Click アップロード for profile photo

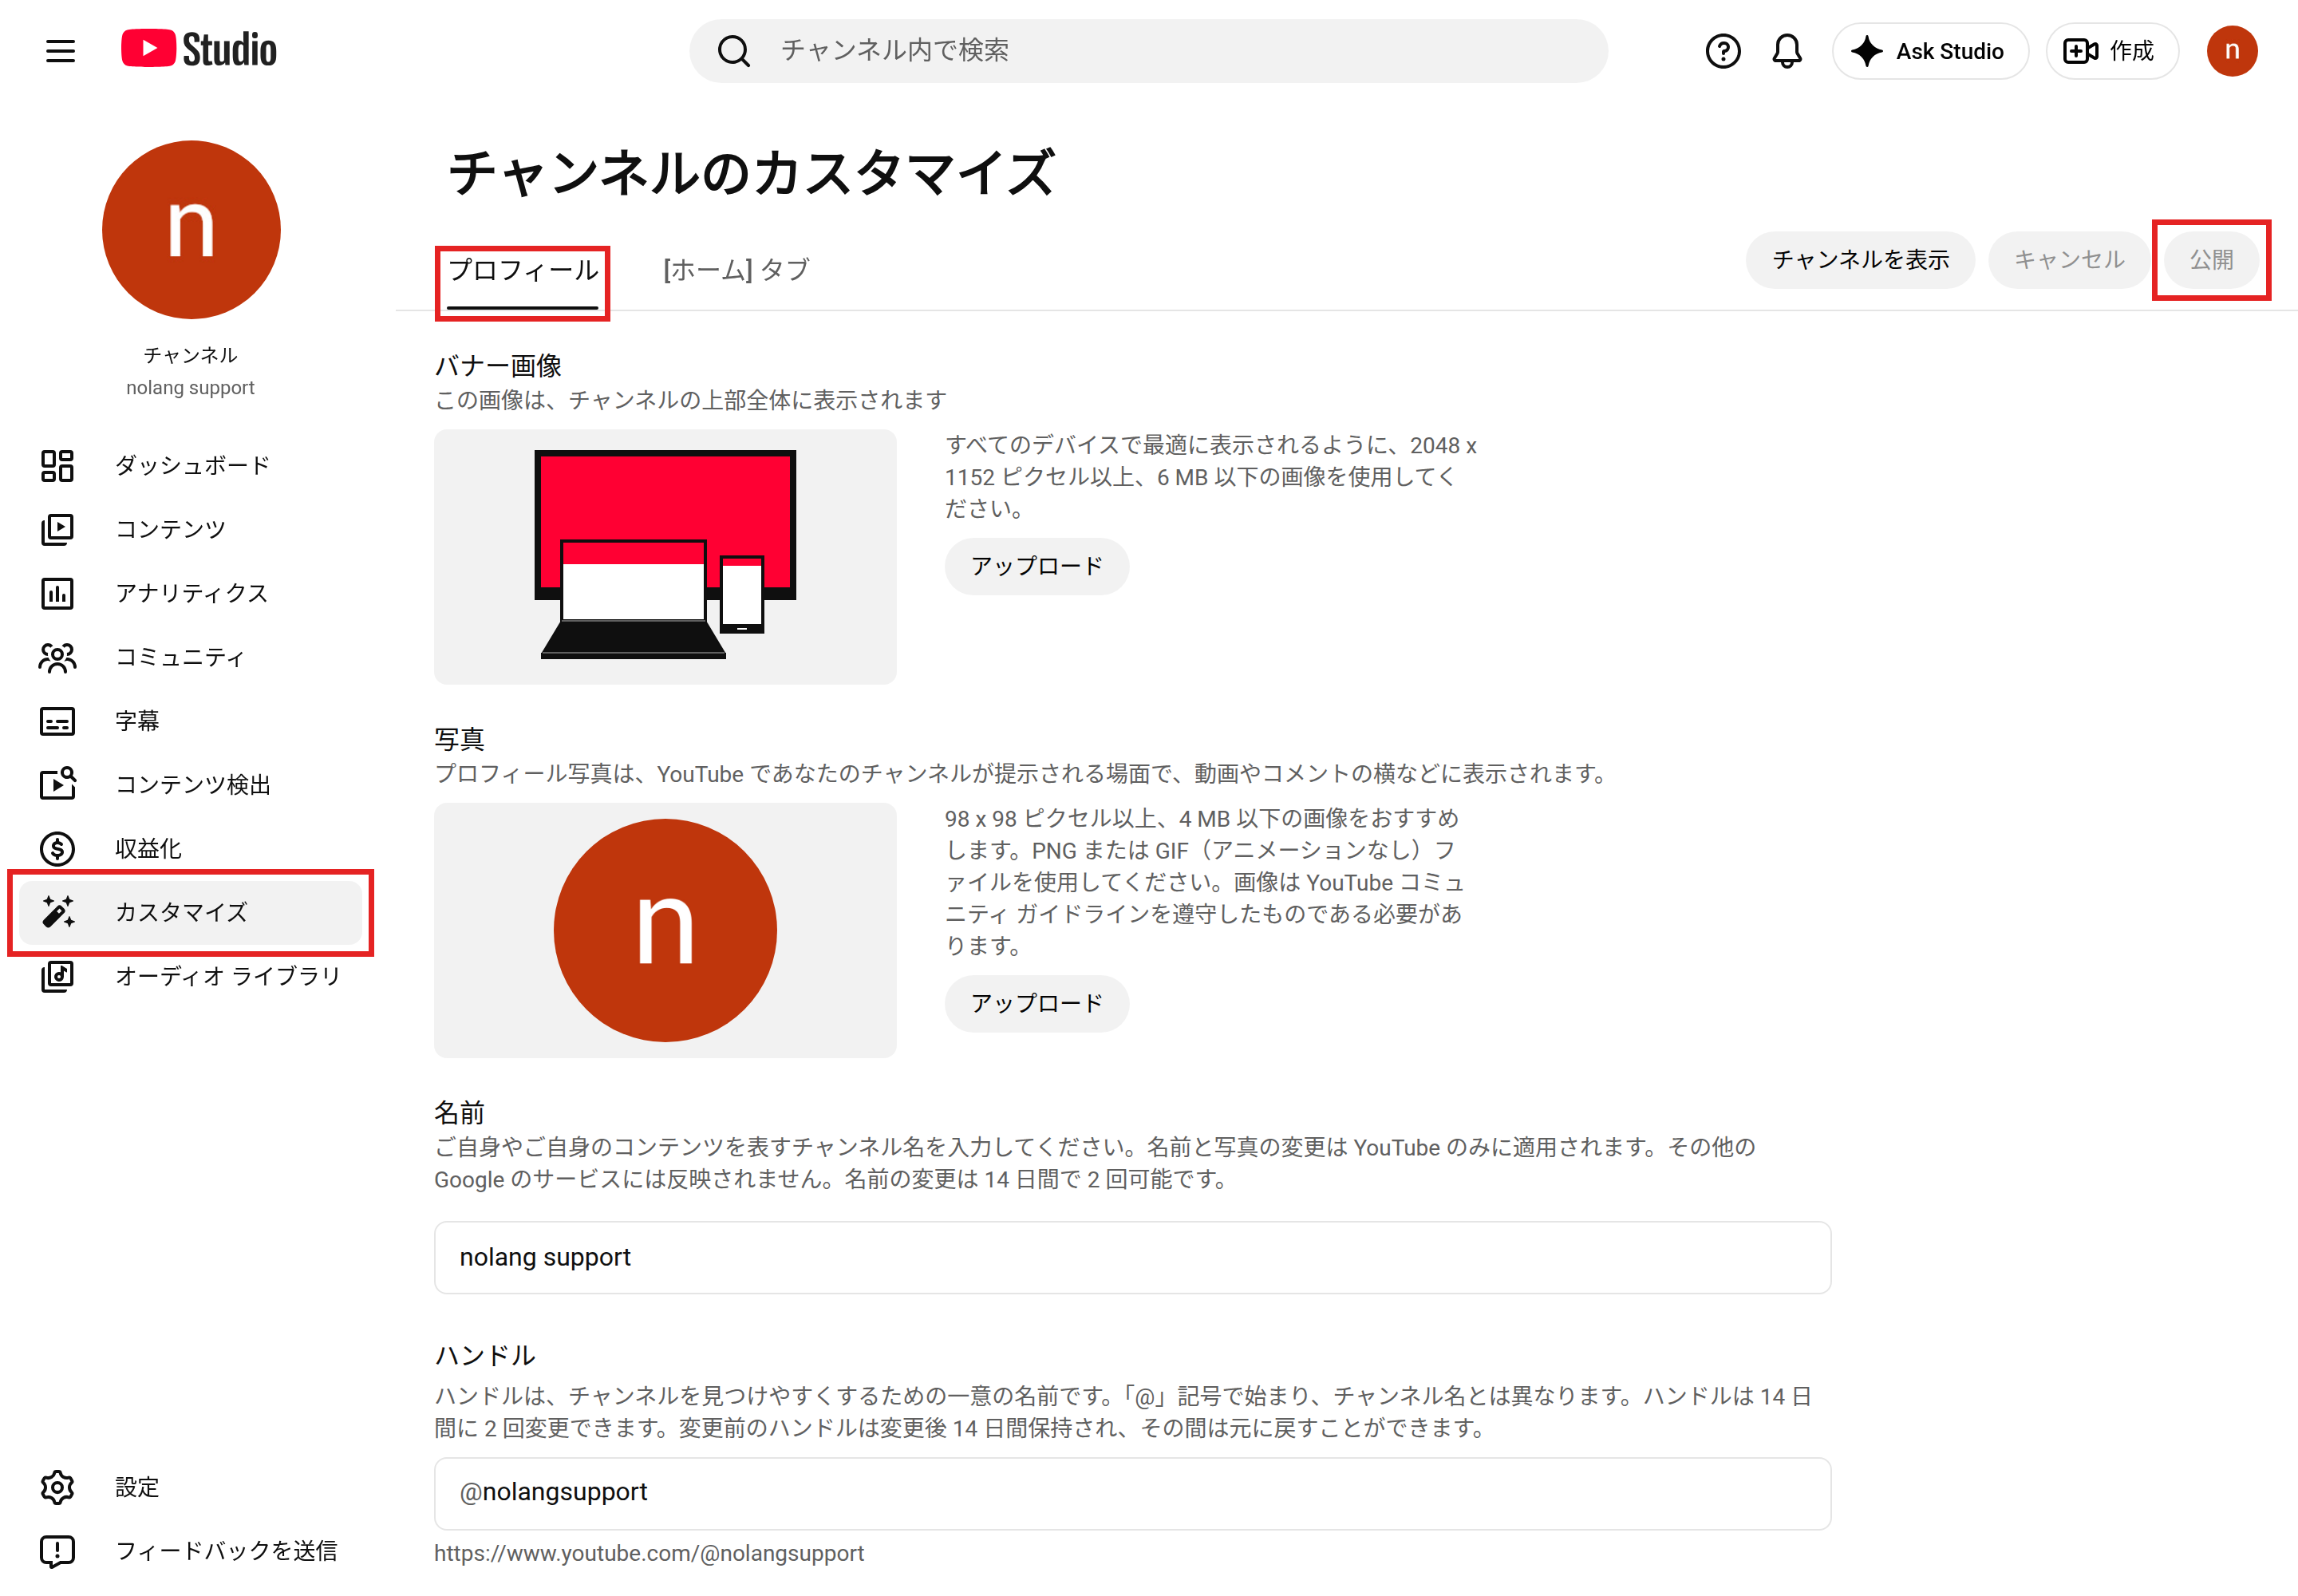coord(1037,1003)
